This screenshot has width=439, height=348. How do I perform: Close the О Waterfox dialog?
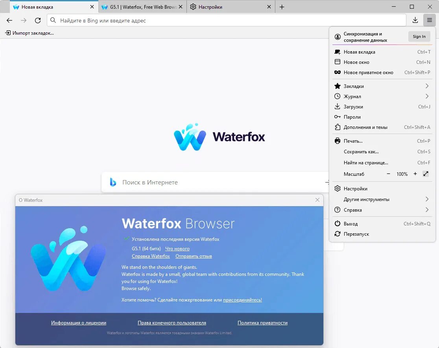317,200
